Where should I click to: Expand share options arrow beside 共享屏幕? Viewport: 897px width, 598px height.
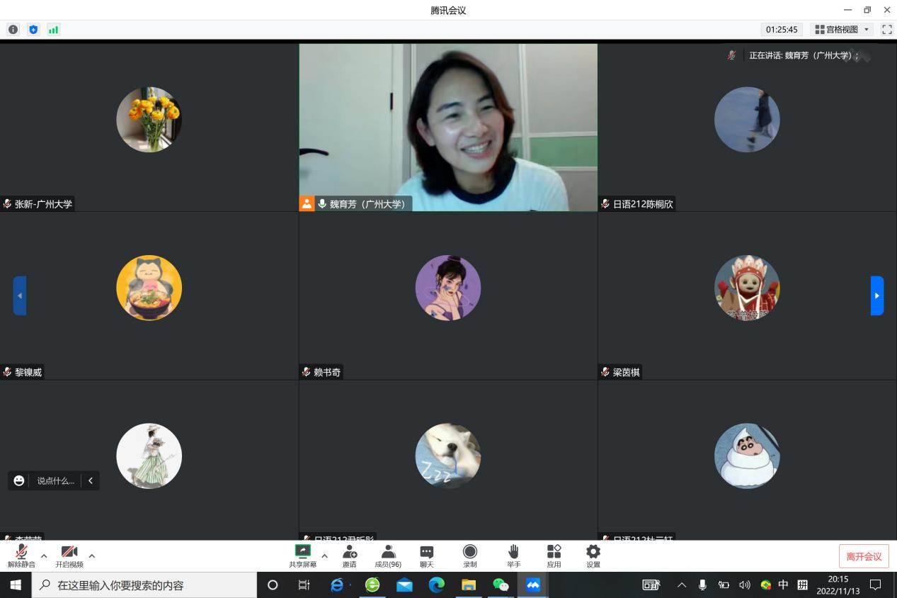coord(324,555)
